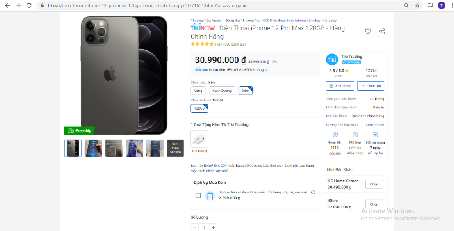View more photos via Xem thêm 142 hình
The height and width of the screenshot is (231, 454).
pos(175,148)
